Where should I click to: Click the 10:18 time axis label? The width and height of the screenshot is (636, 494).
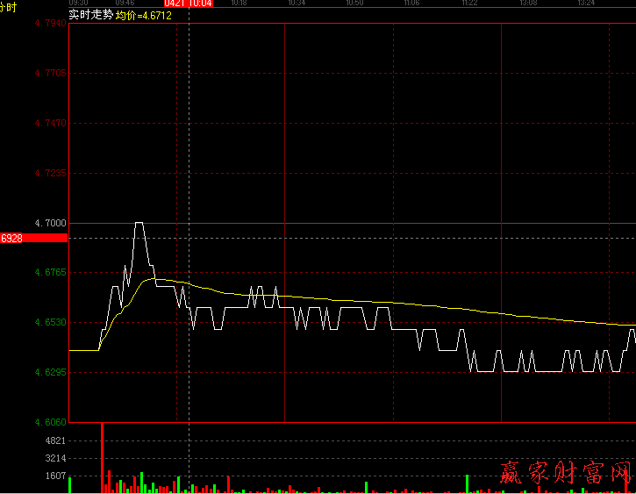pyautogui.click(x=239, y=3)
